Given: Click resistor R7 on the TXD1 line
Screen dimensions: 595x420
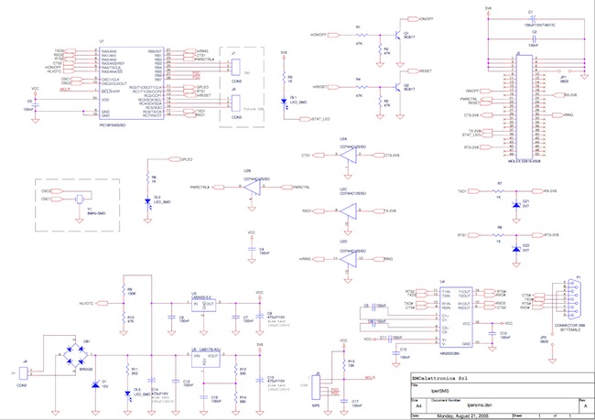Looking at the screenshot, I should 499,191.
